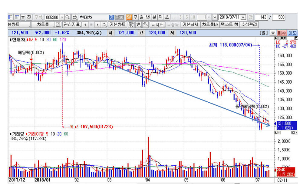Open the 관심지표 menu
Screen dimensions: 303x195
(72, 25)
